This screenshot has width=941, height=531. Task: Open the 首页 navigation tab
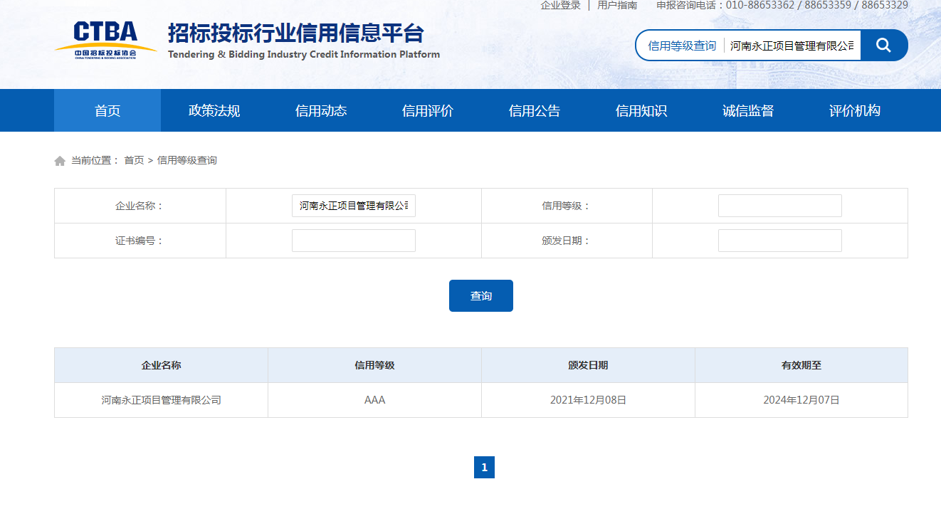(107, 110)
